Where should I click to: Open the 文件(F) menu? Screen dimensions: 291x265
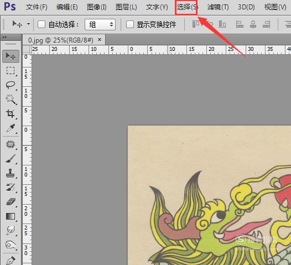tap(37, 7)
